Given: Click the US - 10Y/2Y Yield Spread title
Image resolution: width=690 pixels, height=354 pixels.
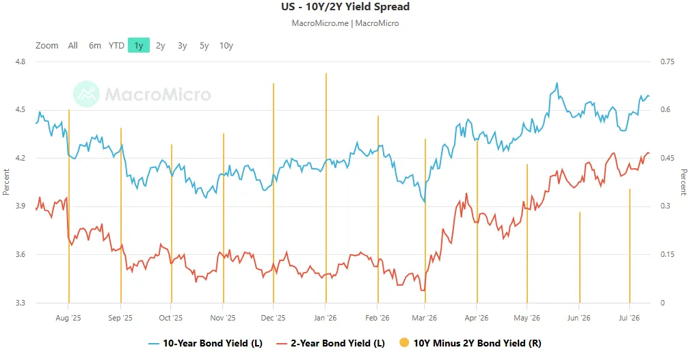Looking at the screenshot, I should (x=345, y=7).
